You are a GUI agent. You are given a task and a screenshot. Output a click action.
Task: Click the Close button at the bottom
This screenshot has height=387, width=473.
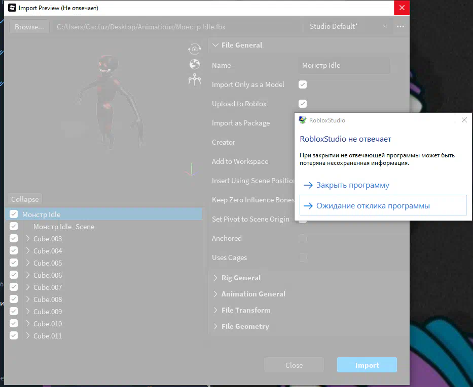pyautogui.click(x=294, y=365)
